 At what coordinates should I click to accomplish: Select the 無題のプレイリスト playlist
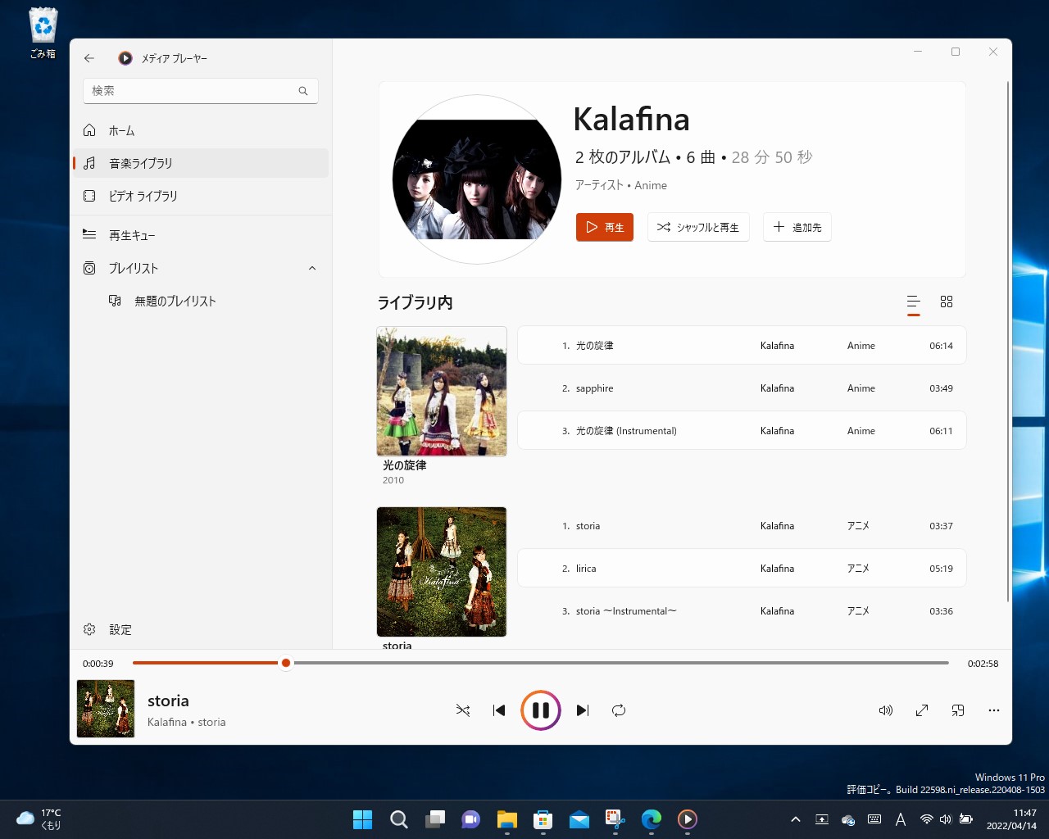click(x=175, y=301)
